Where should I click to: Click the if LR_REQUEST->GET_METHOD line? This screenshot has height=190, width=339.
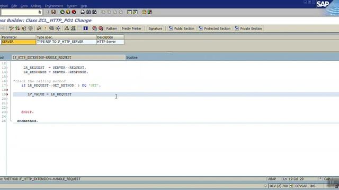61,85
